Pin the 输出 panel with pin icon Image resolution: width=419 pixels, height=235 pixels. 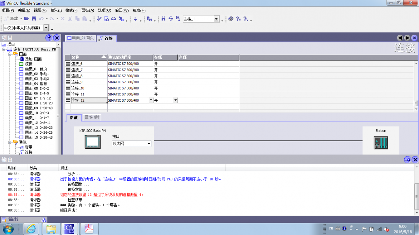click(407, 159)
